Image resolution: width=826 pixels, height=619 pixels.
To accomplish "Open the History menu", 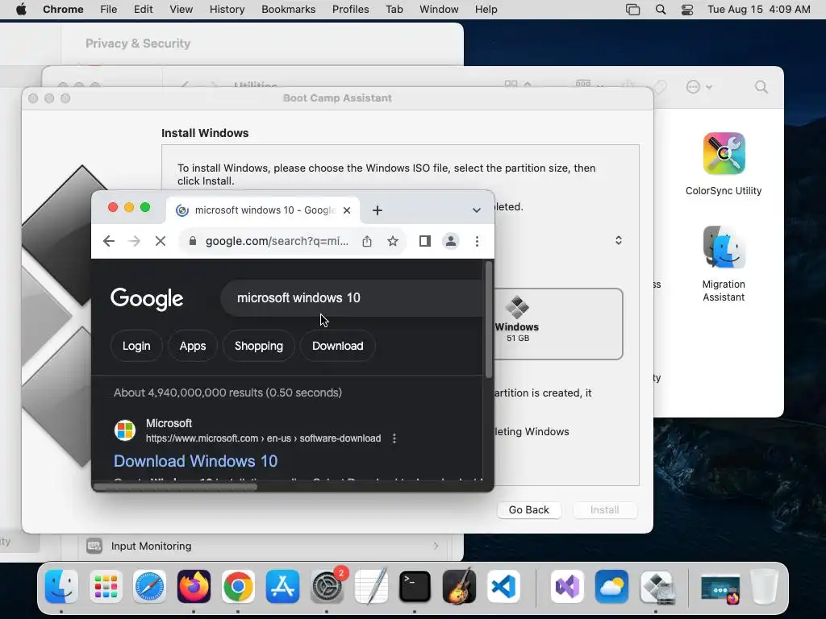I will click(227, 10).
